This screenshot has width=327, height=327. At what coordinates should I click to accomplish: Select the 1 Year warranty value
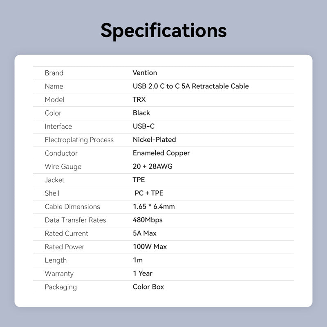click(143, 273)
